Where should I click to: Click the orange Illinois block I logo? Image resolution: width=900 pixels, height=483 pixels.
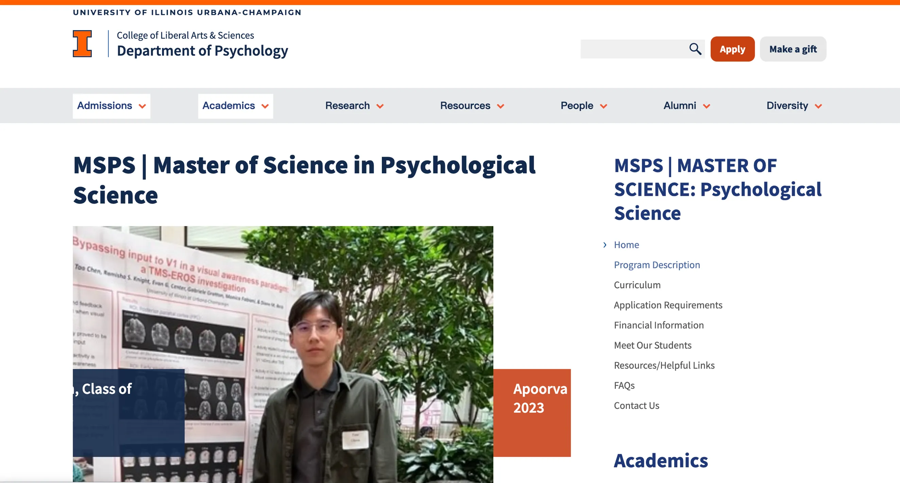[83, 44]
